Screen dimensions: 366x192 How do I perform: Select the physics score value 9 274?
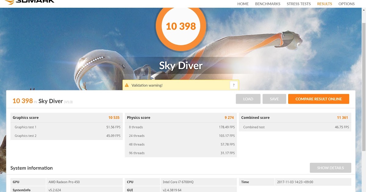click(229, 118)
